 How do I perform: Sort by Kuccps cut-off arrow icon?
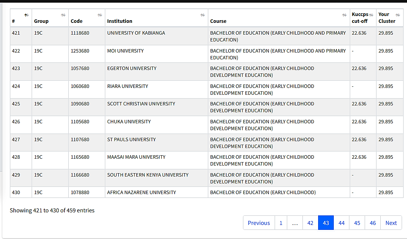tap(371, 15)
